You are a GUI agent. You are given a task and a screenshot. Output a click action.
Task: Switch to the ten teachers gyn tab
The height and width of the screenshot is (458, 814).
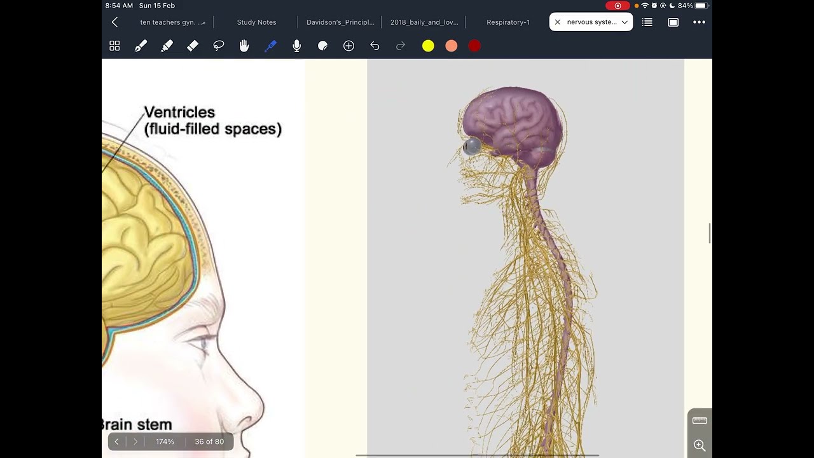pos(173,22)
